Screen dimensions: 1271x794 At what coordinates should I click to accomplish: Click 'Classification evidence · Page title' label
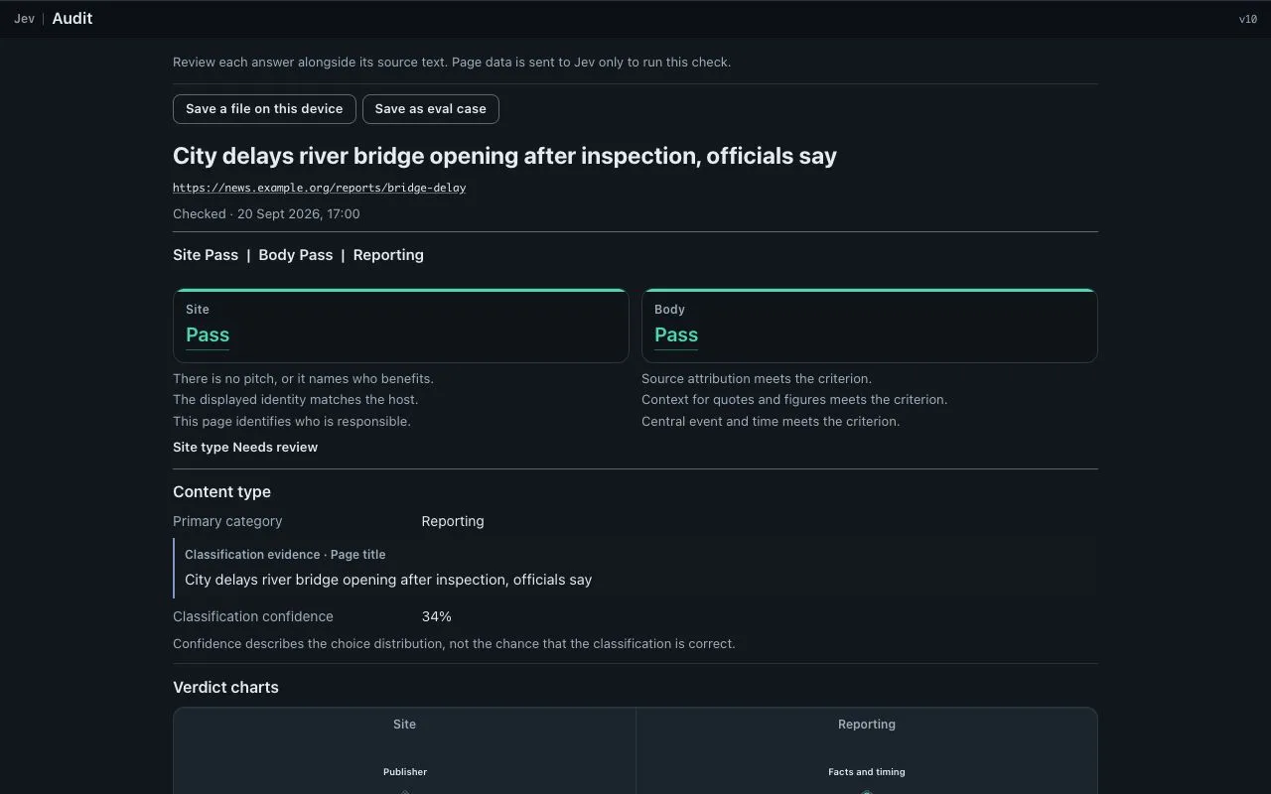click(285, 555)
